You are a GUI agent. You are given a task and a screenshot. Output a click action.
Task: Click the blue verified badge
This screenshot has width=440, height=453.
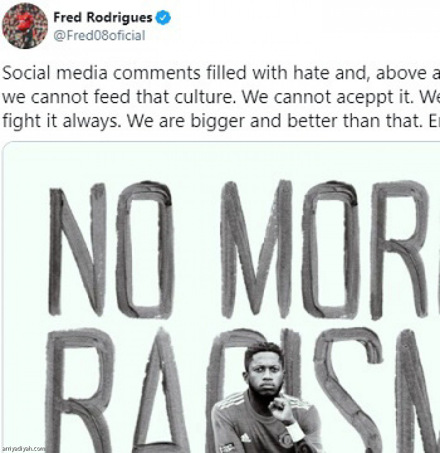coord(163,17)
